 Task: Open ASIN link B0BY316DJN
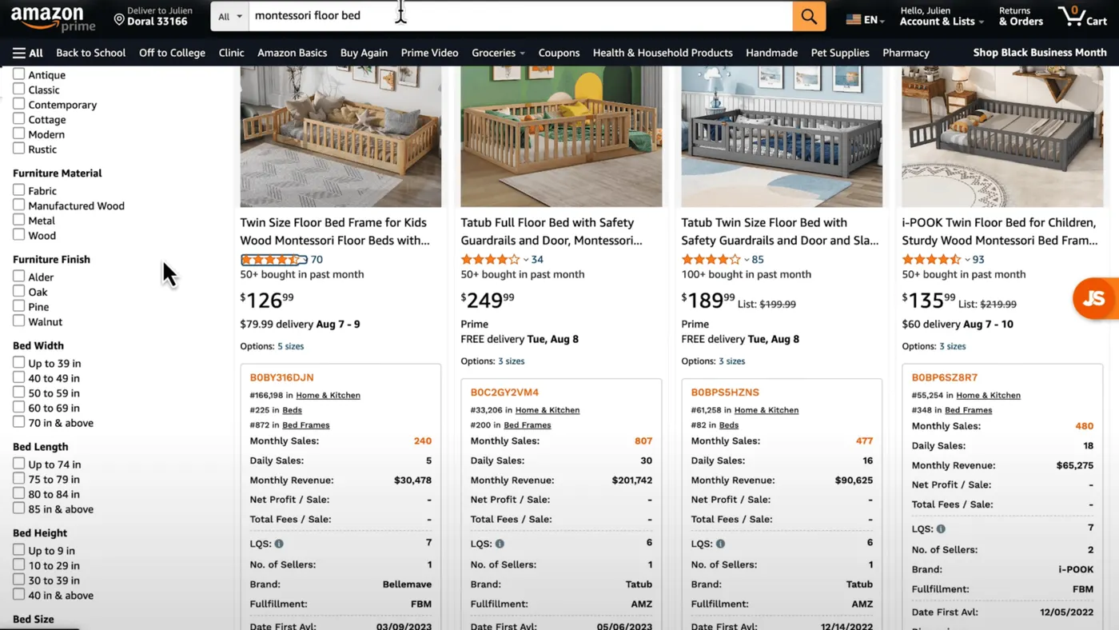281,377
